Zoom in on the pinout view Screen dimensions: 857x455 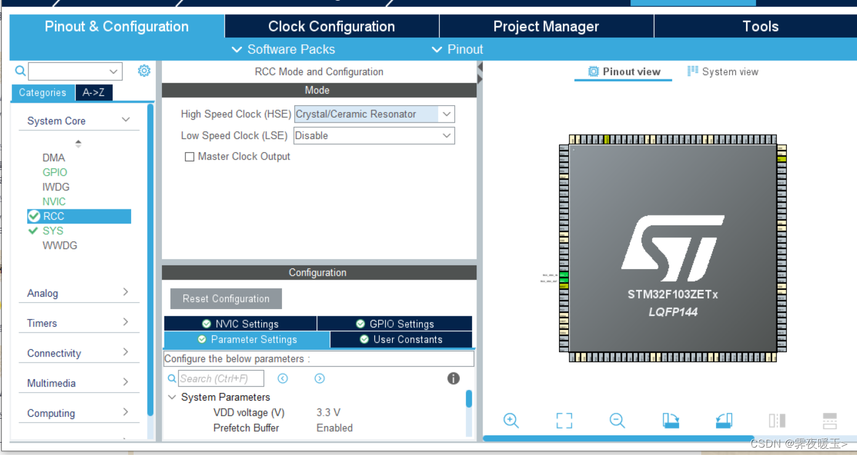click(511, 421)
